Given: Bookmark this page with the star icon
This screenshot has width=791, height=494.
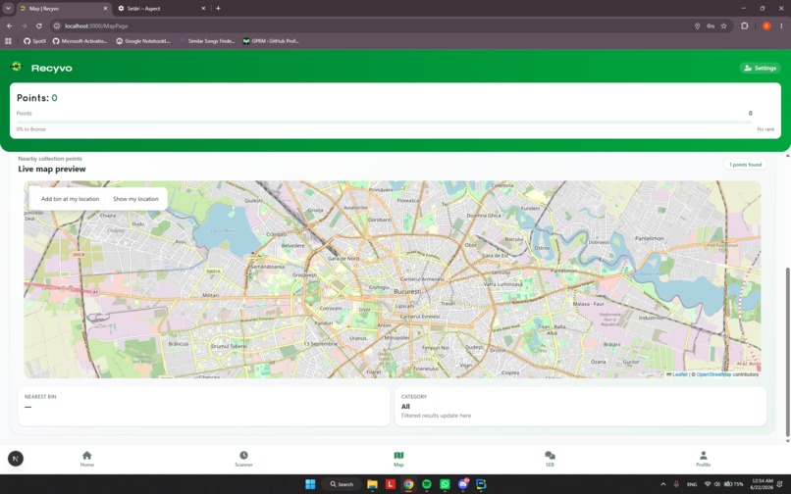Looking at the screenshot, I should (x=724, y=25).
